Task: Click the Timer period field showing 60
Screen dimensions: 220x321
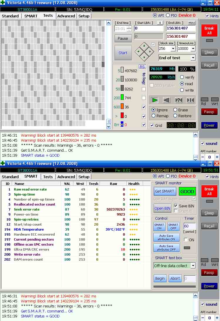Action: [x=189, y=226]
